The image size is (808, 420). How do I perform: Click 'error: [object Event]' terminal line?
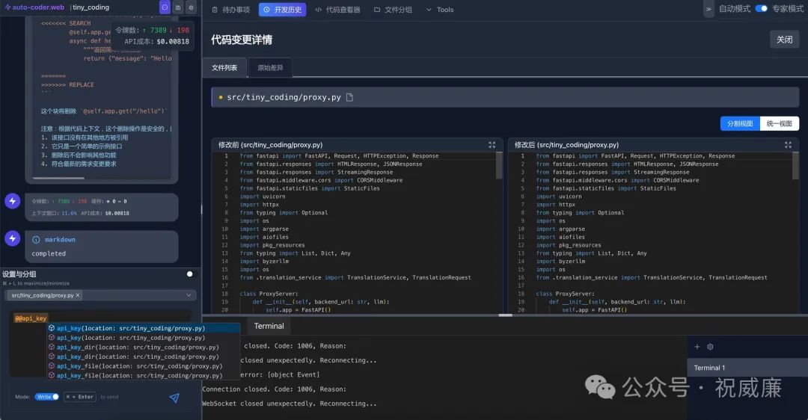click(280, 374)
